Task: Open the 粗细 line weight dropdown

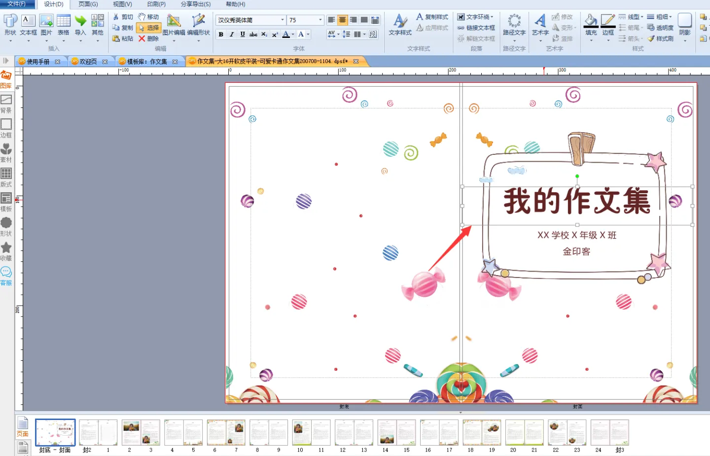Action: click(660, 17)
